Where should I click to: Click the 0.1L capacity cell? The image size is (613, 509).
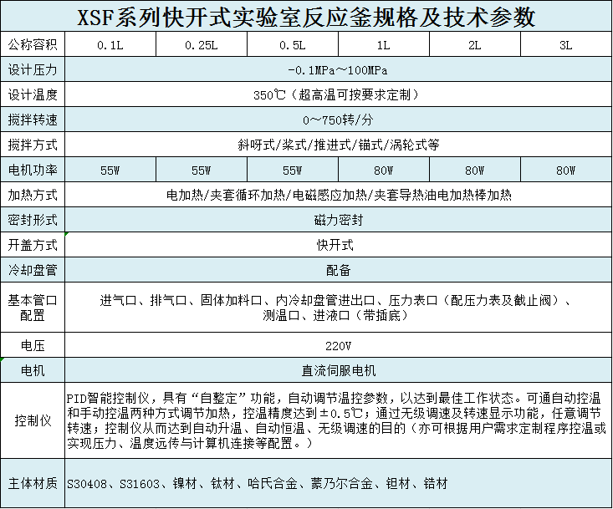point(110,45)
